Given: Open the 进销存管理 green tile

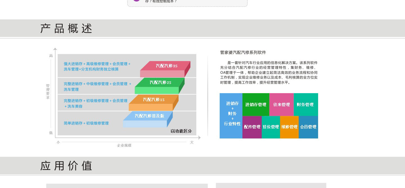Looking at the screenshot, I should click(256, 105).
